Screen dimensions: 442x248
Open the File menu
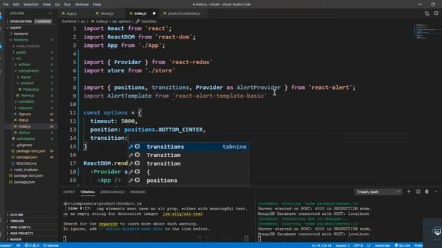tap(6, 5)
